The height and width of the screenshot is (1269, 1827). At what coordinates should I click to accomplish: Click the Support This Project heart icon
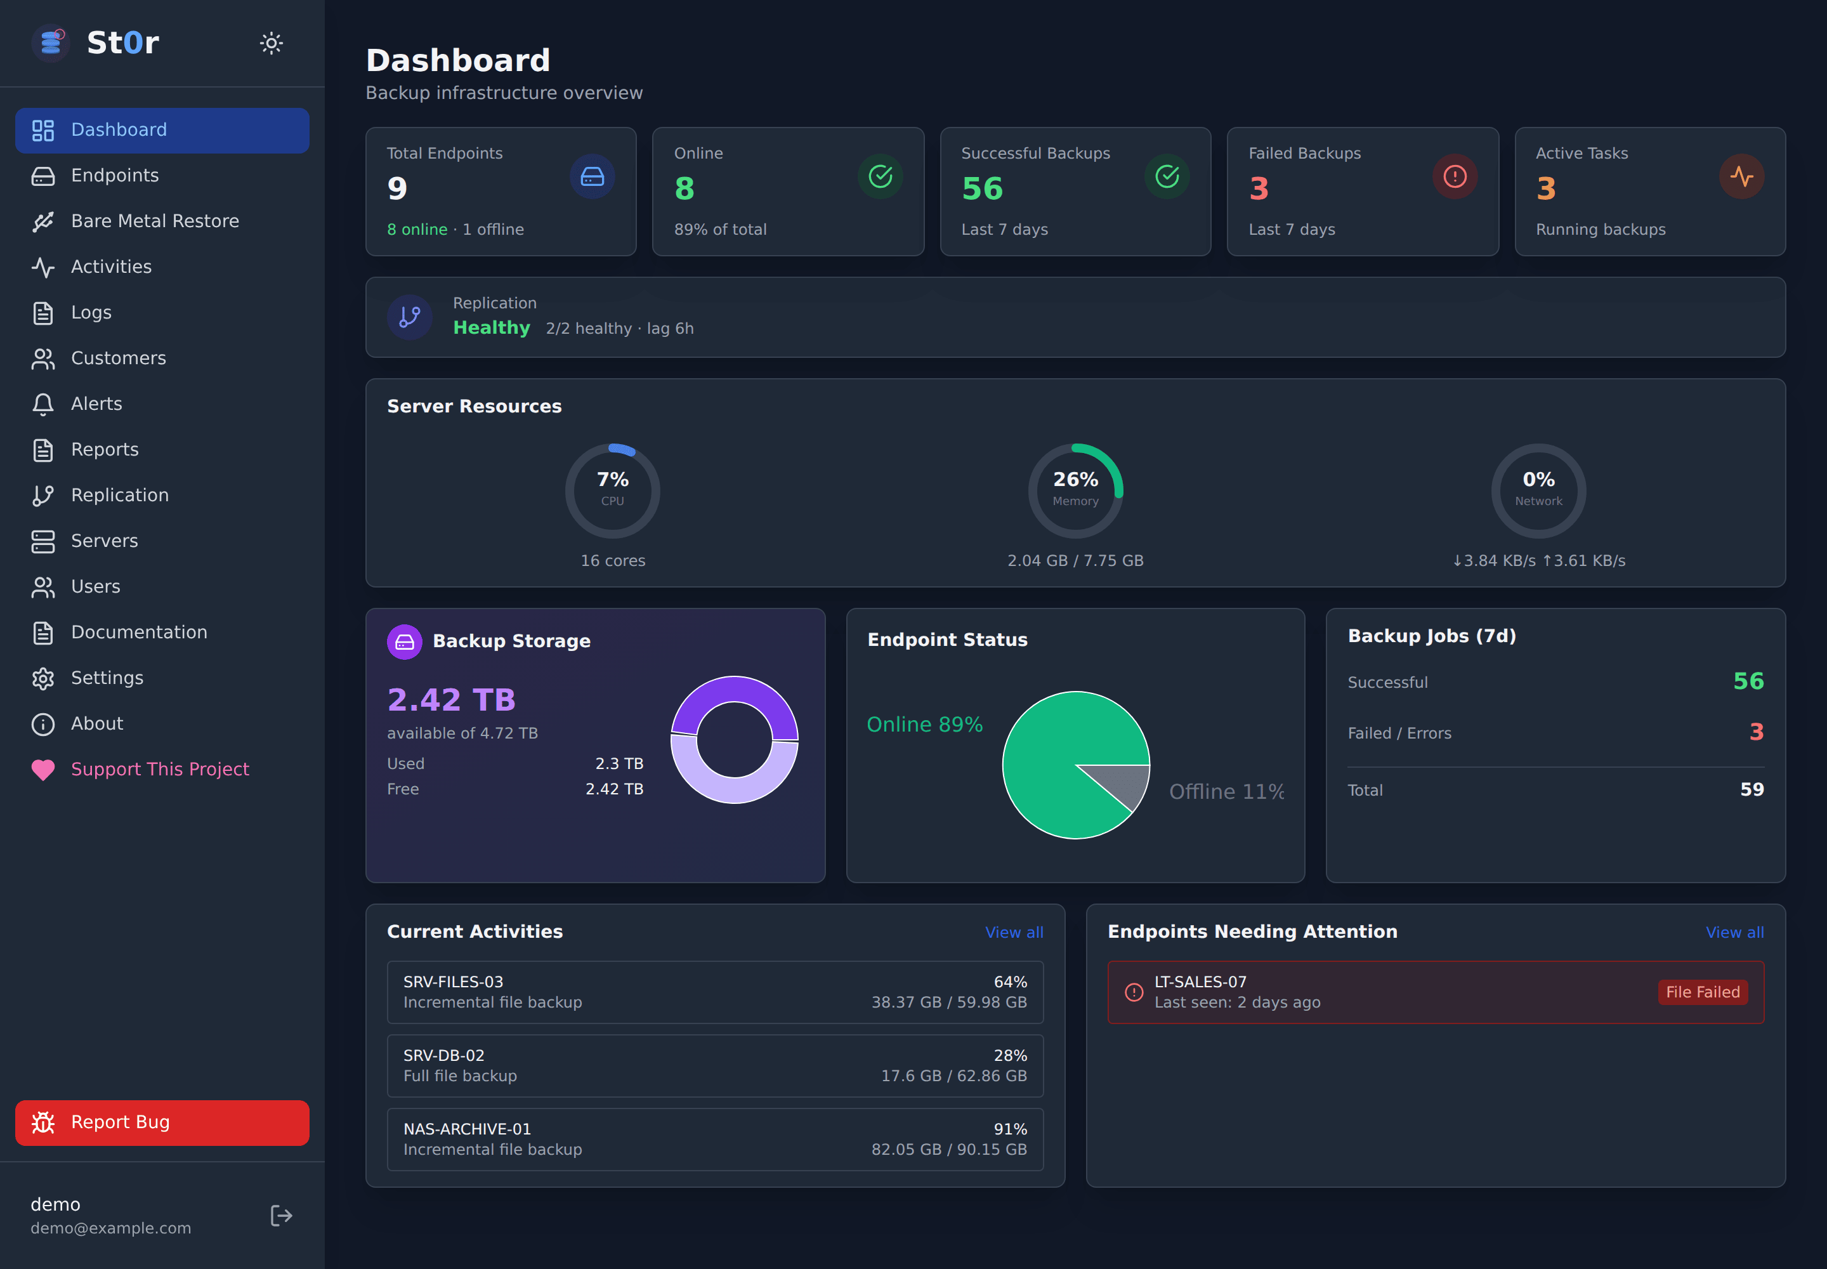pyautogui.click(x=43, y=770)
